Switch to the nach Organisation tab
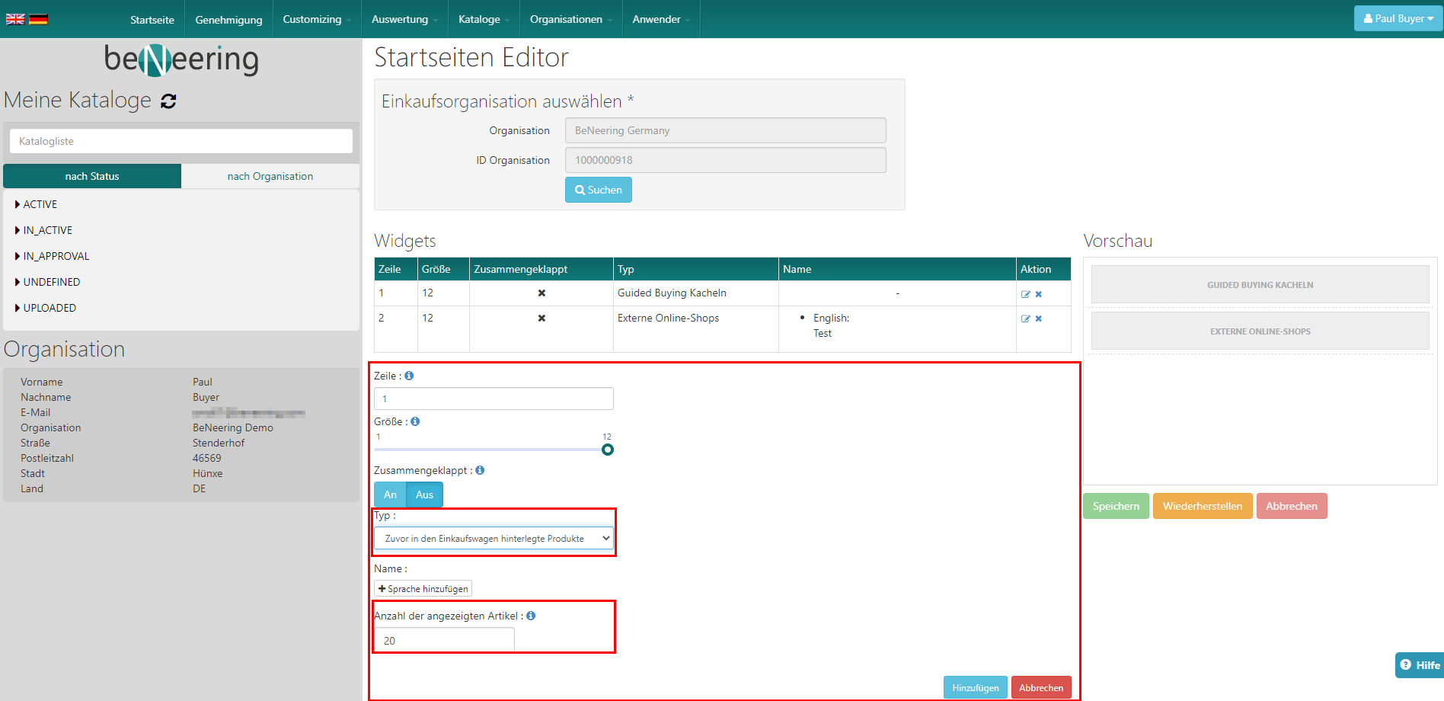1444x701 pixels. (x=270, y=176)
